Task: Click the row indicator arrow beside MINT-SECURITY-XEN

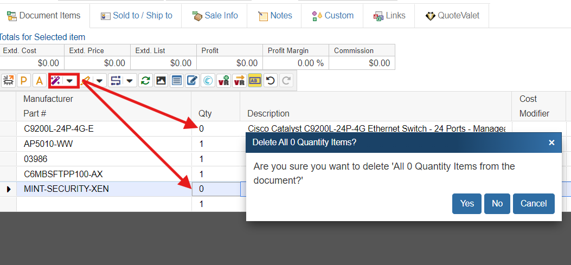Action: [8, 189]
